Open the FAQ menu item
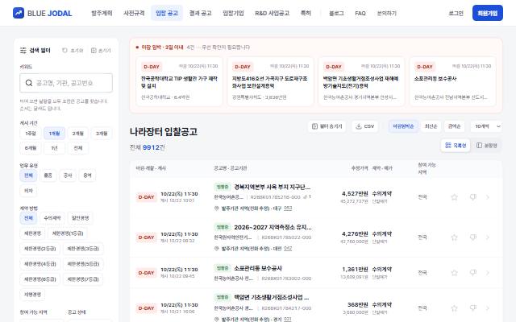The image size is (516, 322). 360,13
